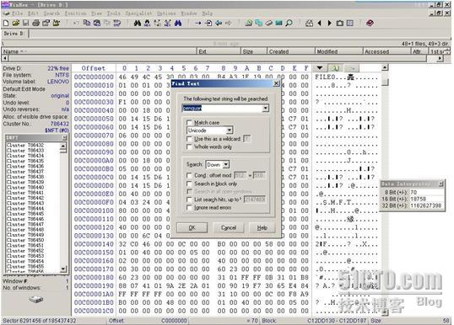Click the Find Text binoculars icon
This screenshot has height=325, width=454.
point(138,23)
